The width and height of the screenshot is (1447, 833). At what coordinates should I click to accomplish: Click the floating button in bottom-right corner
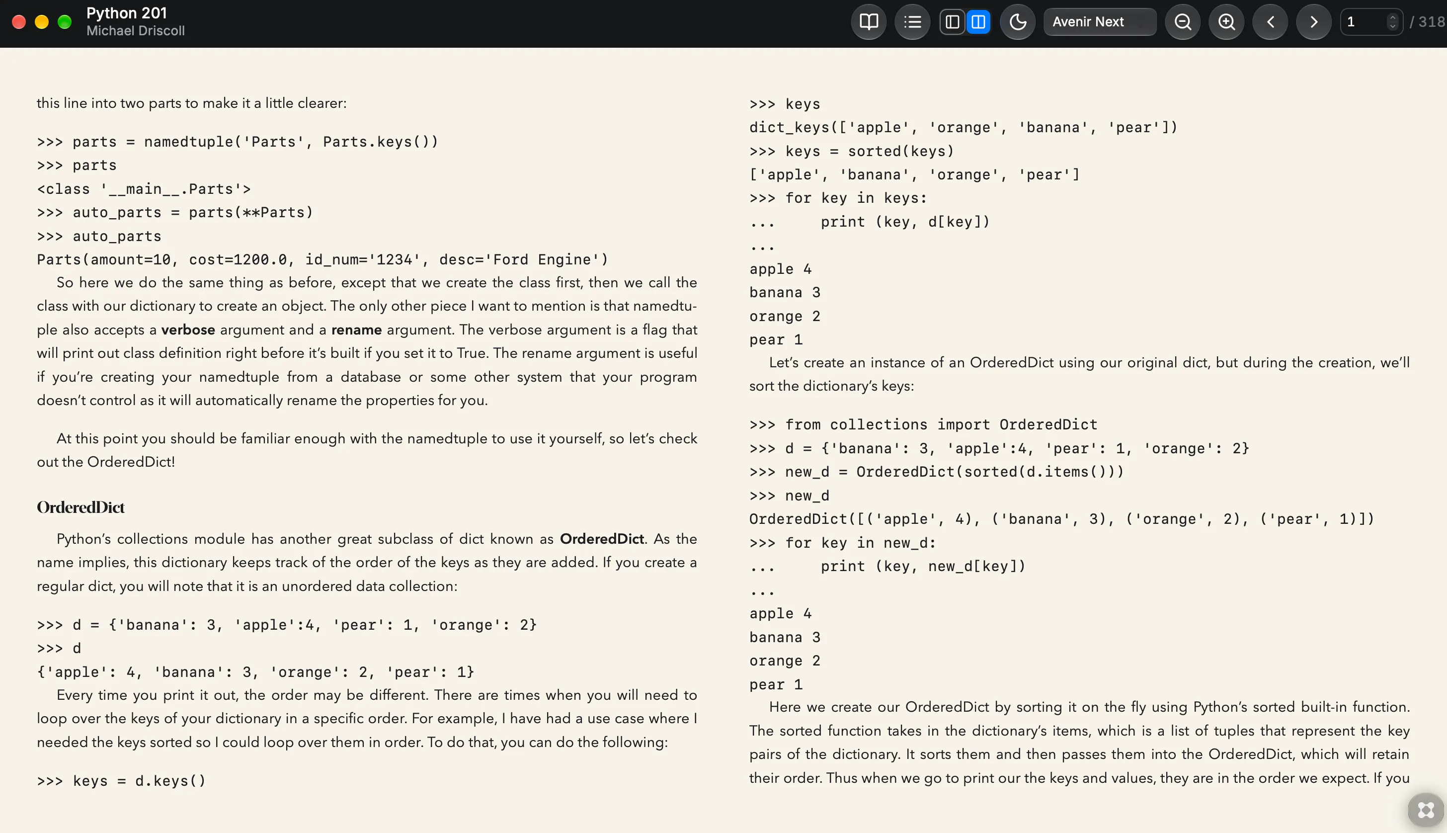click(1426, 810)
